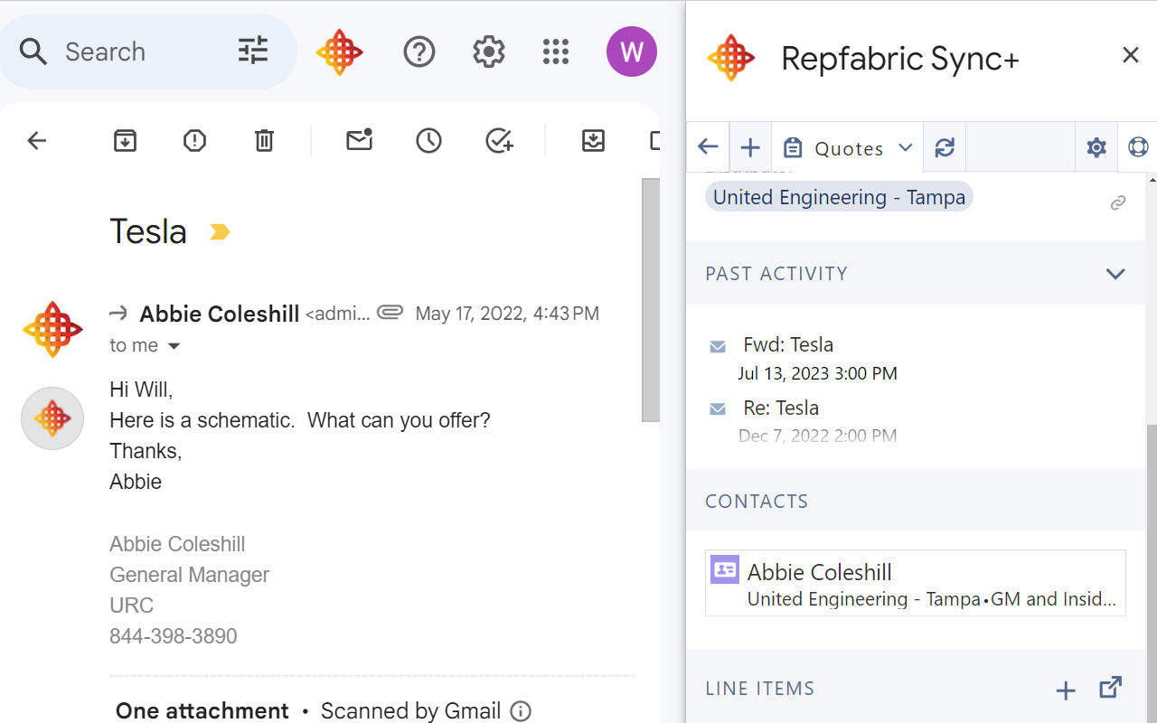Screen dimensions: 1157x723
Task: Close the Repfabric Sync+ panel
Action: coord(1130,55)
